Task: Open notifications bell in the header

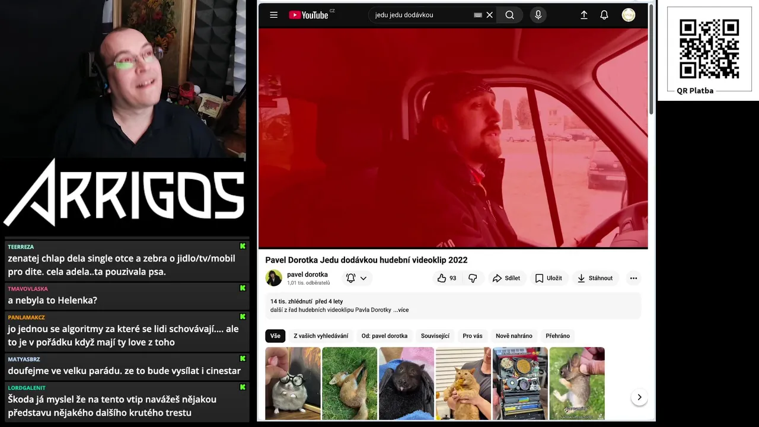Action: point(604,15)
